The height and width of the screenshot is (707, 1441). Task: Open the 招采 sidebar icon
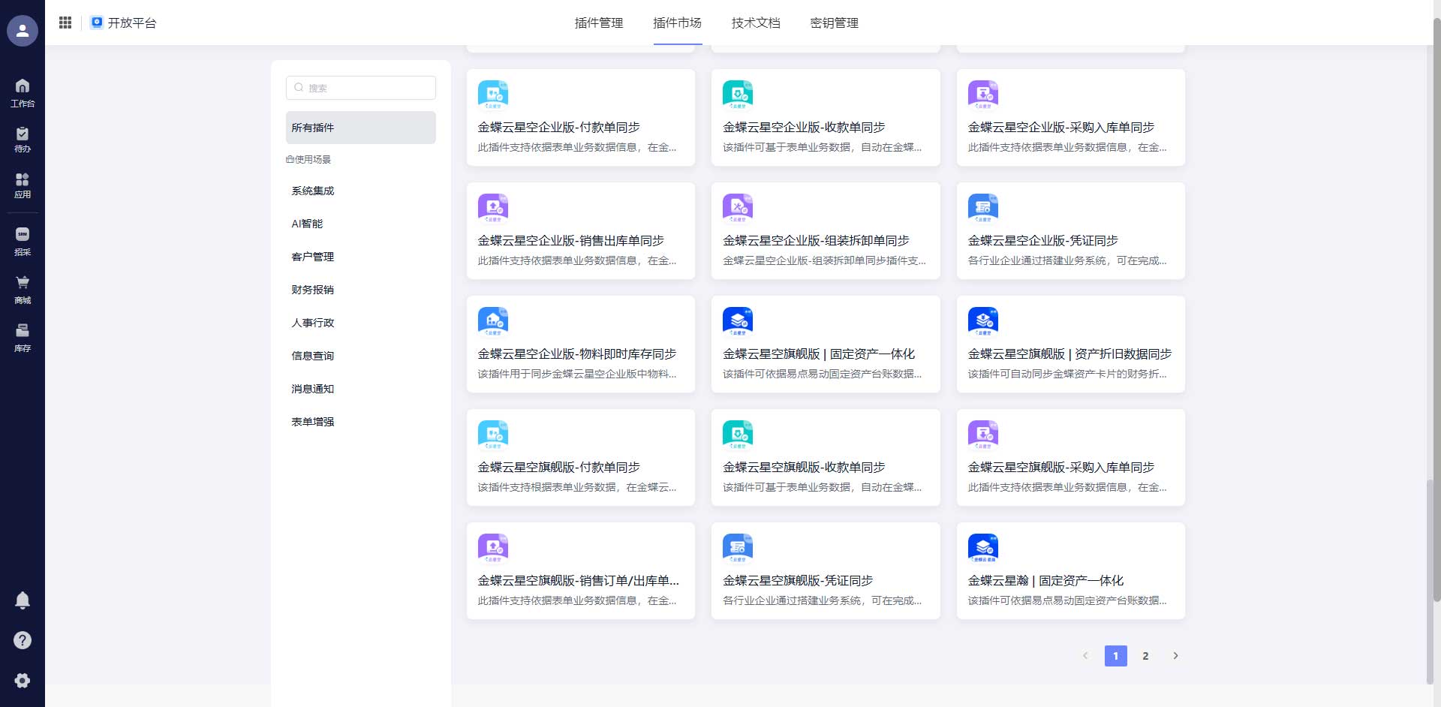pyautogui.click(x=23, y=242)
